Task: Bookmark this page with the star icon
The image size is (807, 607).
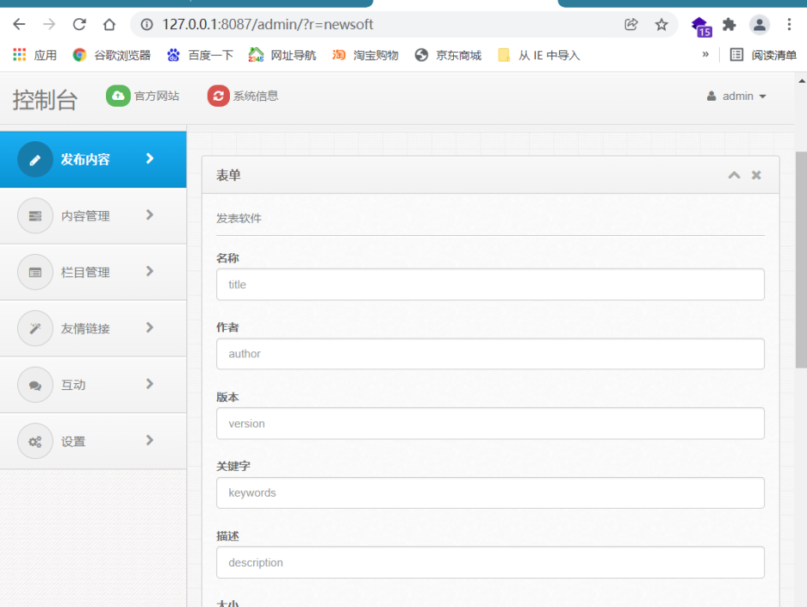Action: pos(661,25)
